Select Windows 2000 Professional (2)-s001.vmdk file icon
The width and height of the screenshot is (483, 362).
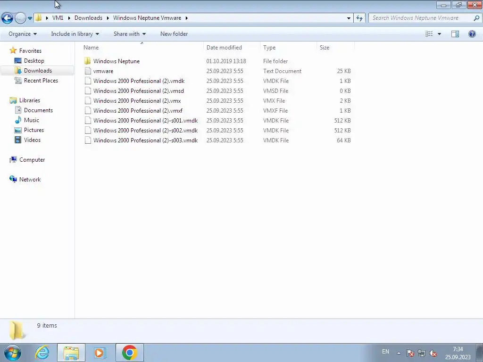coord(88,120)
